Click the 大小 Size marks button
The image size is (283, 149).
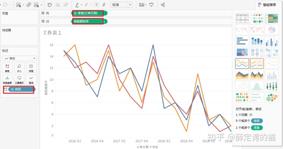pyautogui.click(x=19, y=68)
